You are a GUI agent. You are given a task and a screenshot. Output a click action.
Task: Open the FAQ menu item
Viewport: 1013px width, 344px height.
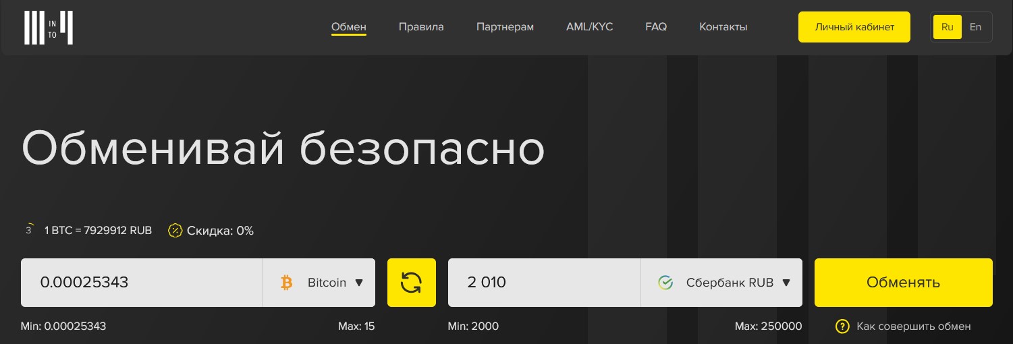click(656, 27)
